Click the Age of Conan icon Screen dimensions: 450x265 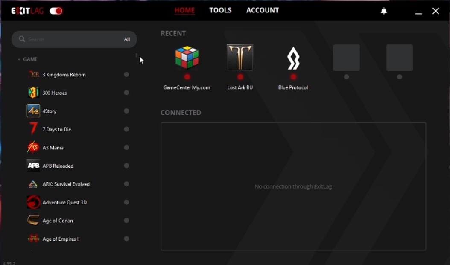click(x=34, y=221)
